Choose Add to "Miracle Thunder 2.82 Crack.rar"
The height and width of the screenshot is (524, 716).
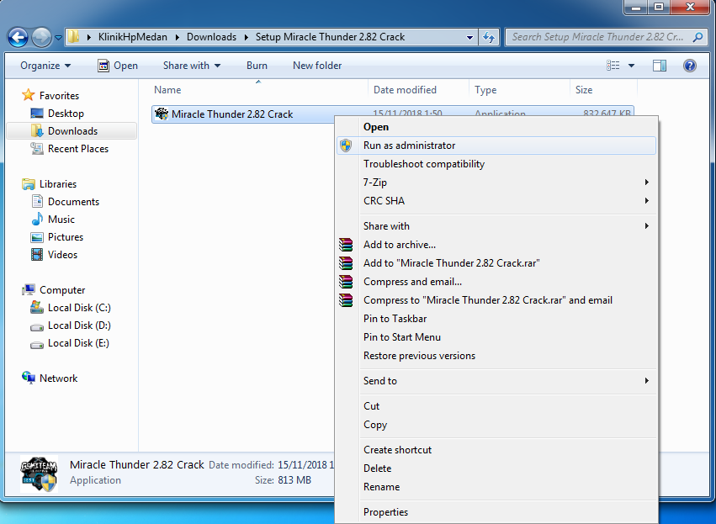[x=496, y=263]
